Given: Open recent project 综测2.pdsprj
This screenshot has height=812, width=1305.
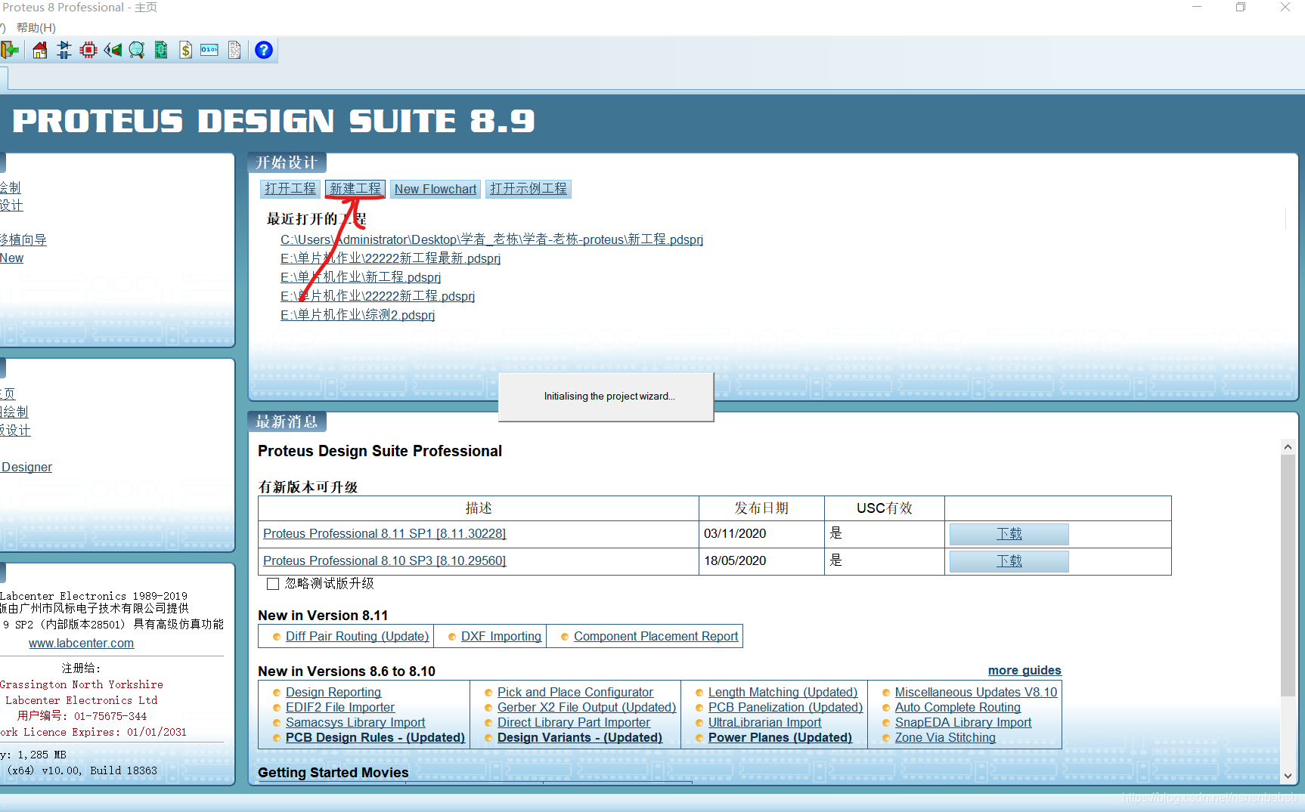Looking at the screenshot, I should [x=358, y=315].
